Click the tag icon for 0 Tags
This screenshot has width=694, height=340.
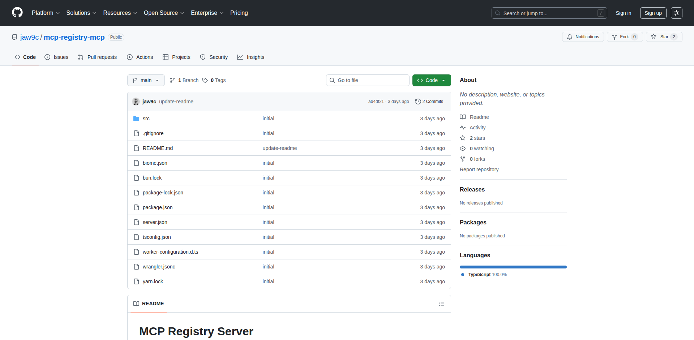point(205,80)
